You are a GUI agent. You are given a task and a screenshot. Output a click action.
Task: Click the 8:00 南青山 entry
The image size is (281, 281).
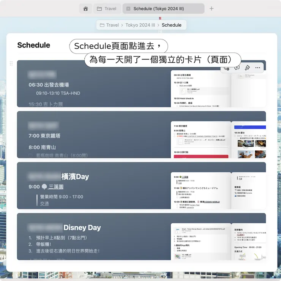[x=42, y=147]
